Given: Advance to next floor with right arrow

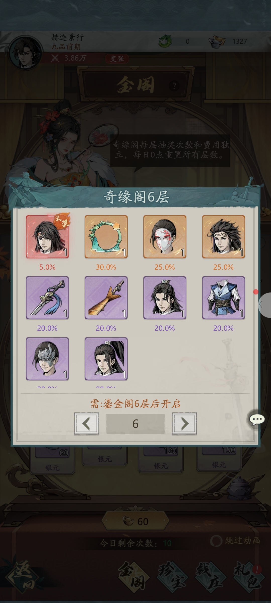Looking at the screenshot, I should pos(184,424).
